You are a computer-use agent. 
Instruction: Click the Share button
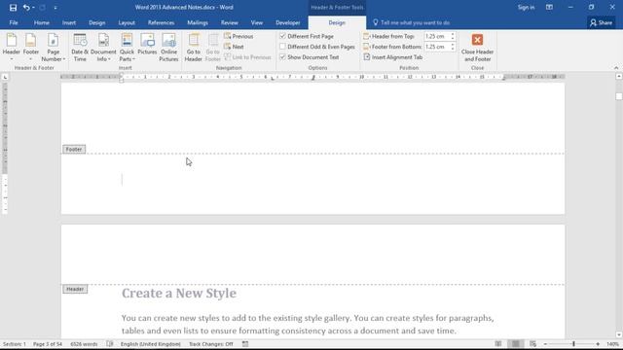coord(601,22)
